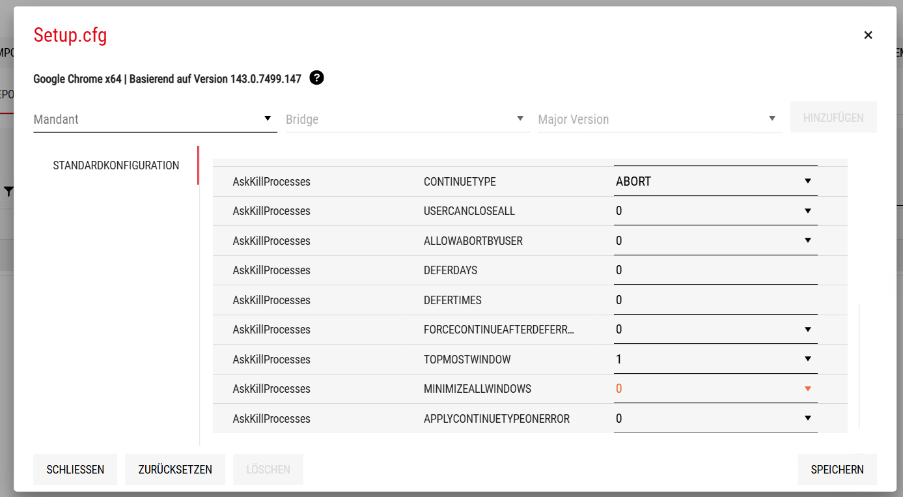
Task: Click the DEFERDAYS input field
Action: [715, 270]
